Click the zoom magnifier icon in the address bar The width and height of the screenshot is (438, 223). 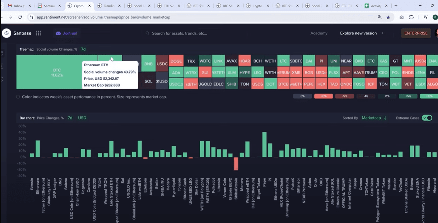click(x=380, y=17)
